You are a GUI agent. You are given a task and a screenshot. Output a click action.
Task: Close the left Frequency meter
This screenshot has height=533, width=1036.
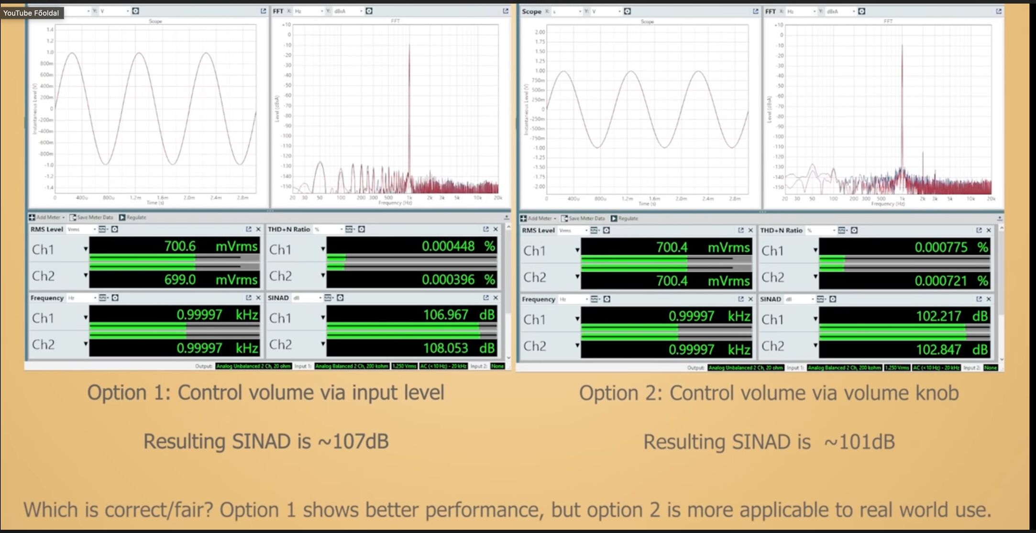pyautogui.click(x=258, y=298)
